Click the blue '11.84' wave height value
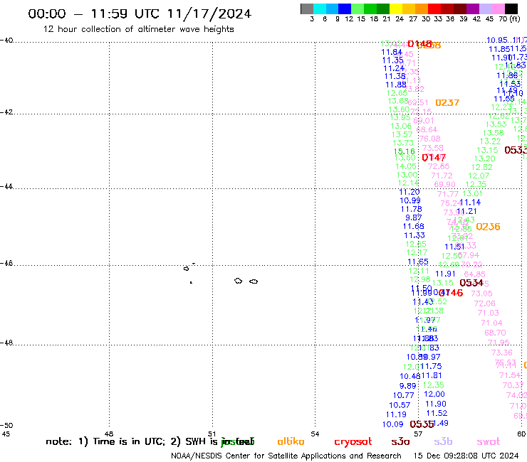This screenshot has width=527, height=462. [x=392, y=53]
